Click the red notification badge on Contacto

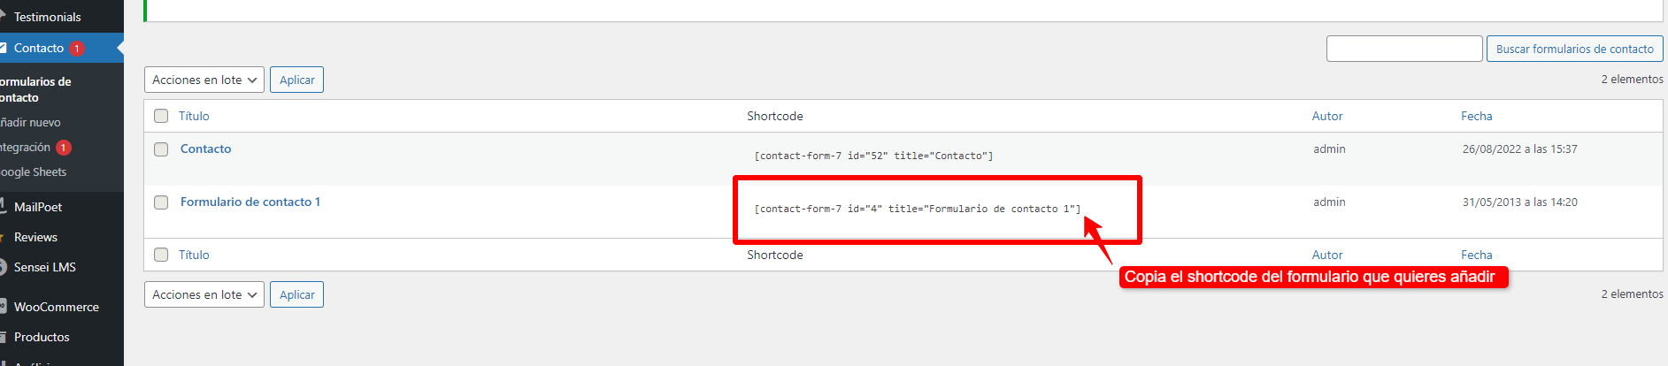pyautogui.click(x=77, y=48)
